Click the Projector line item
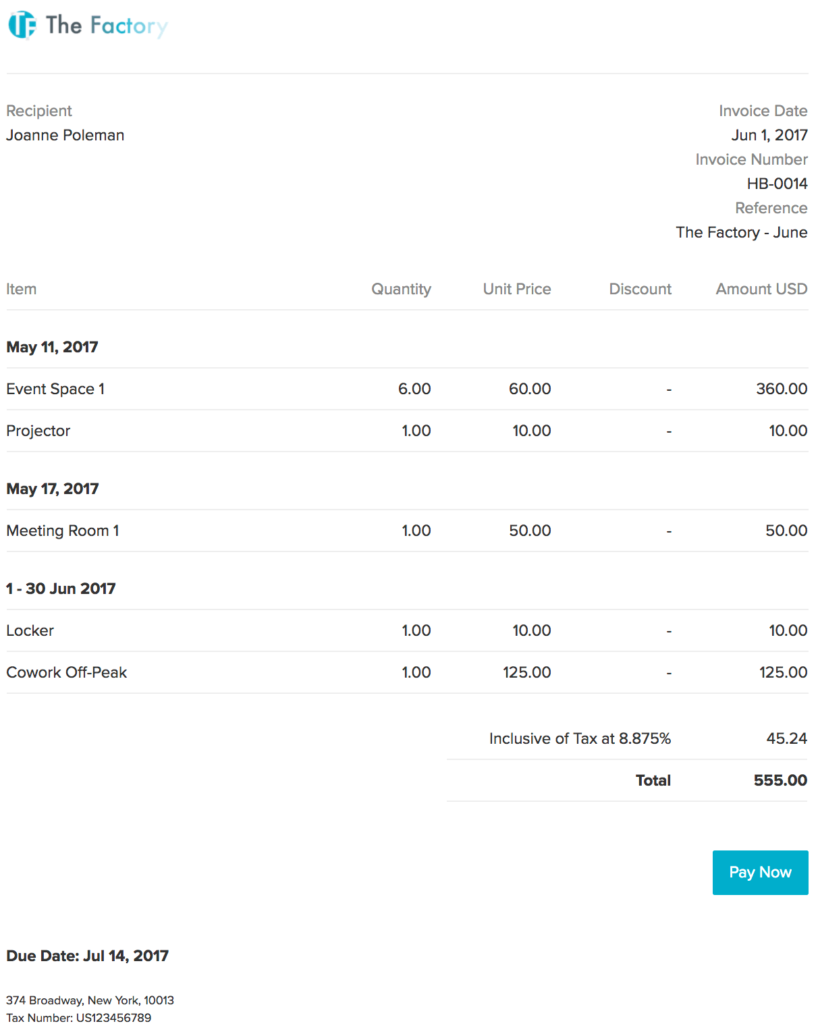818x1030 pixels. pyautogui.click(x=38, y=431)
